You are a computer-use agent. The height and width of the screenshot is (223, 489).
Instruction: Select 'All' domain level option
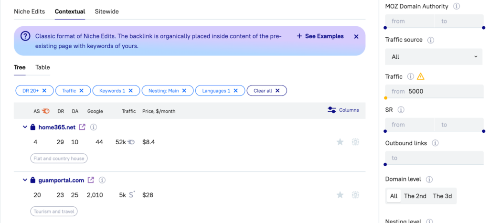click(x=393, y=196)
